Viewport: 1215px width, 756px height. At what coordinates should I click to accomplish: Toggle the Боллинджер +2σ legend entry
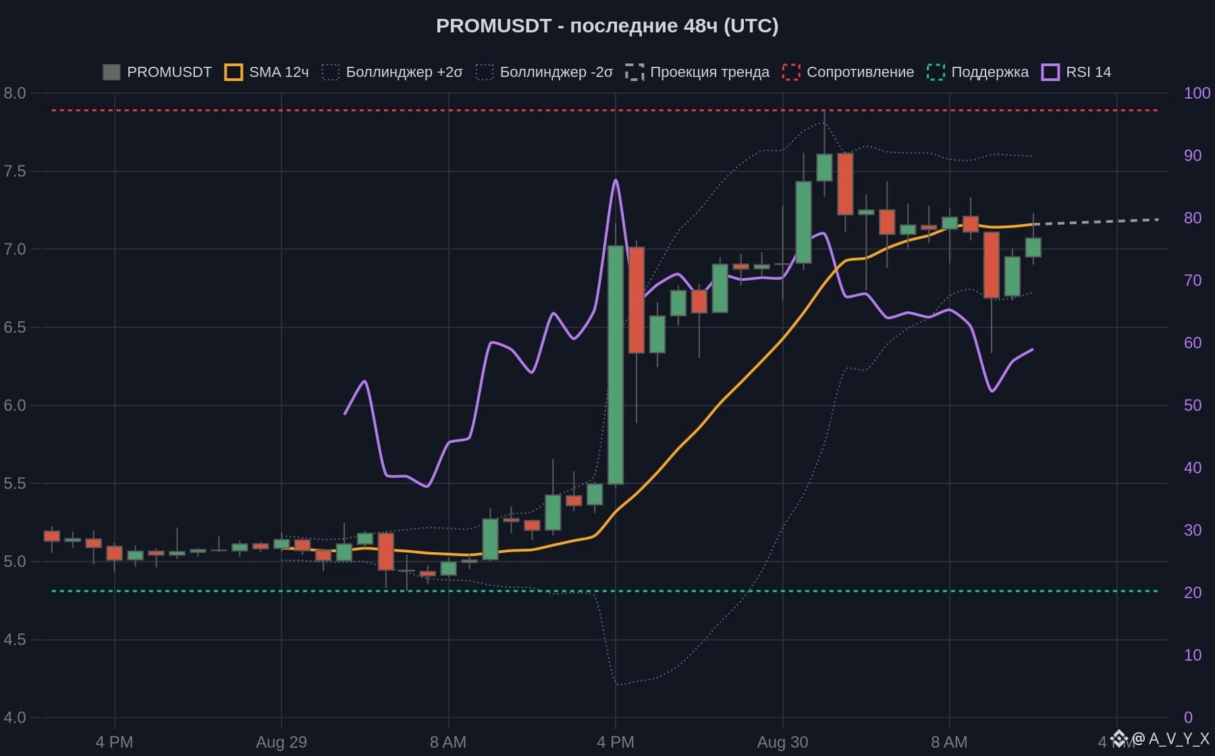392,72
